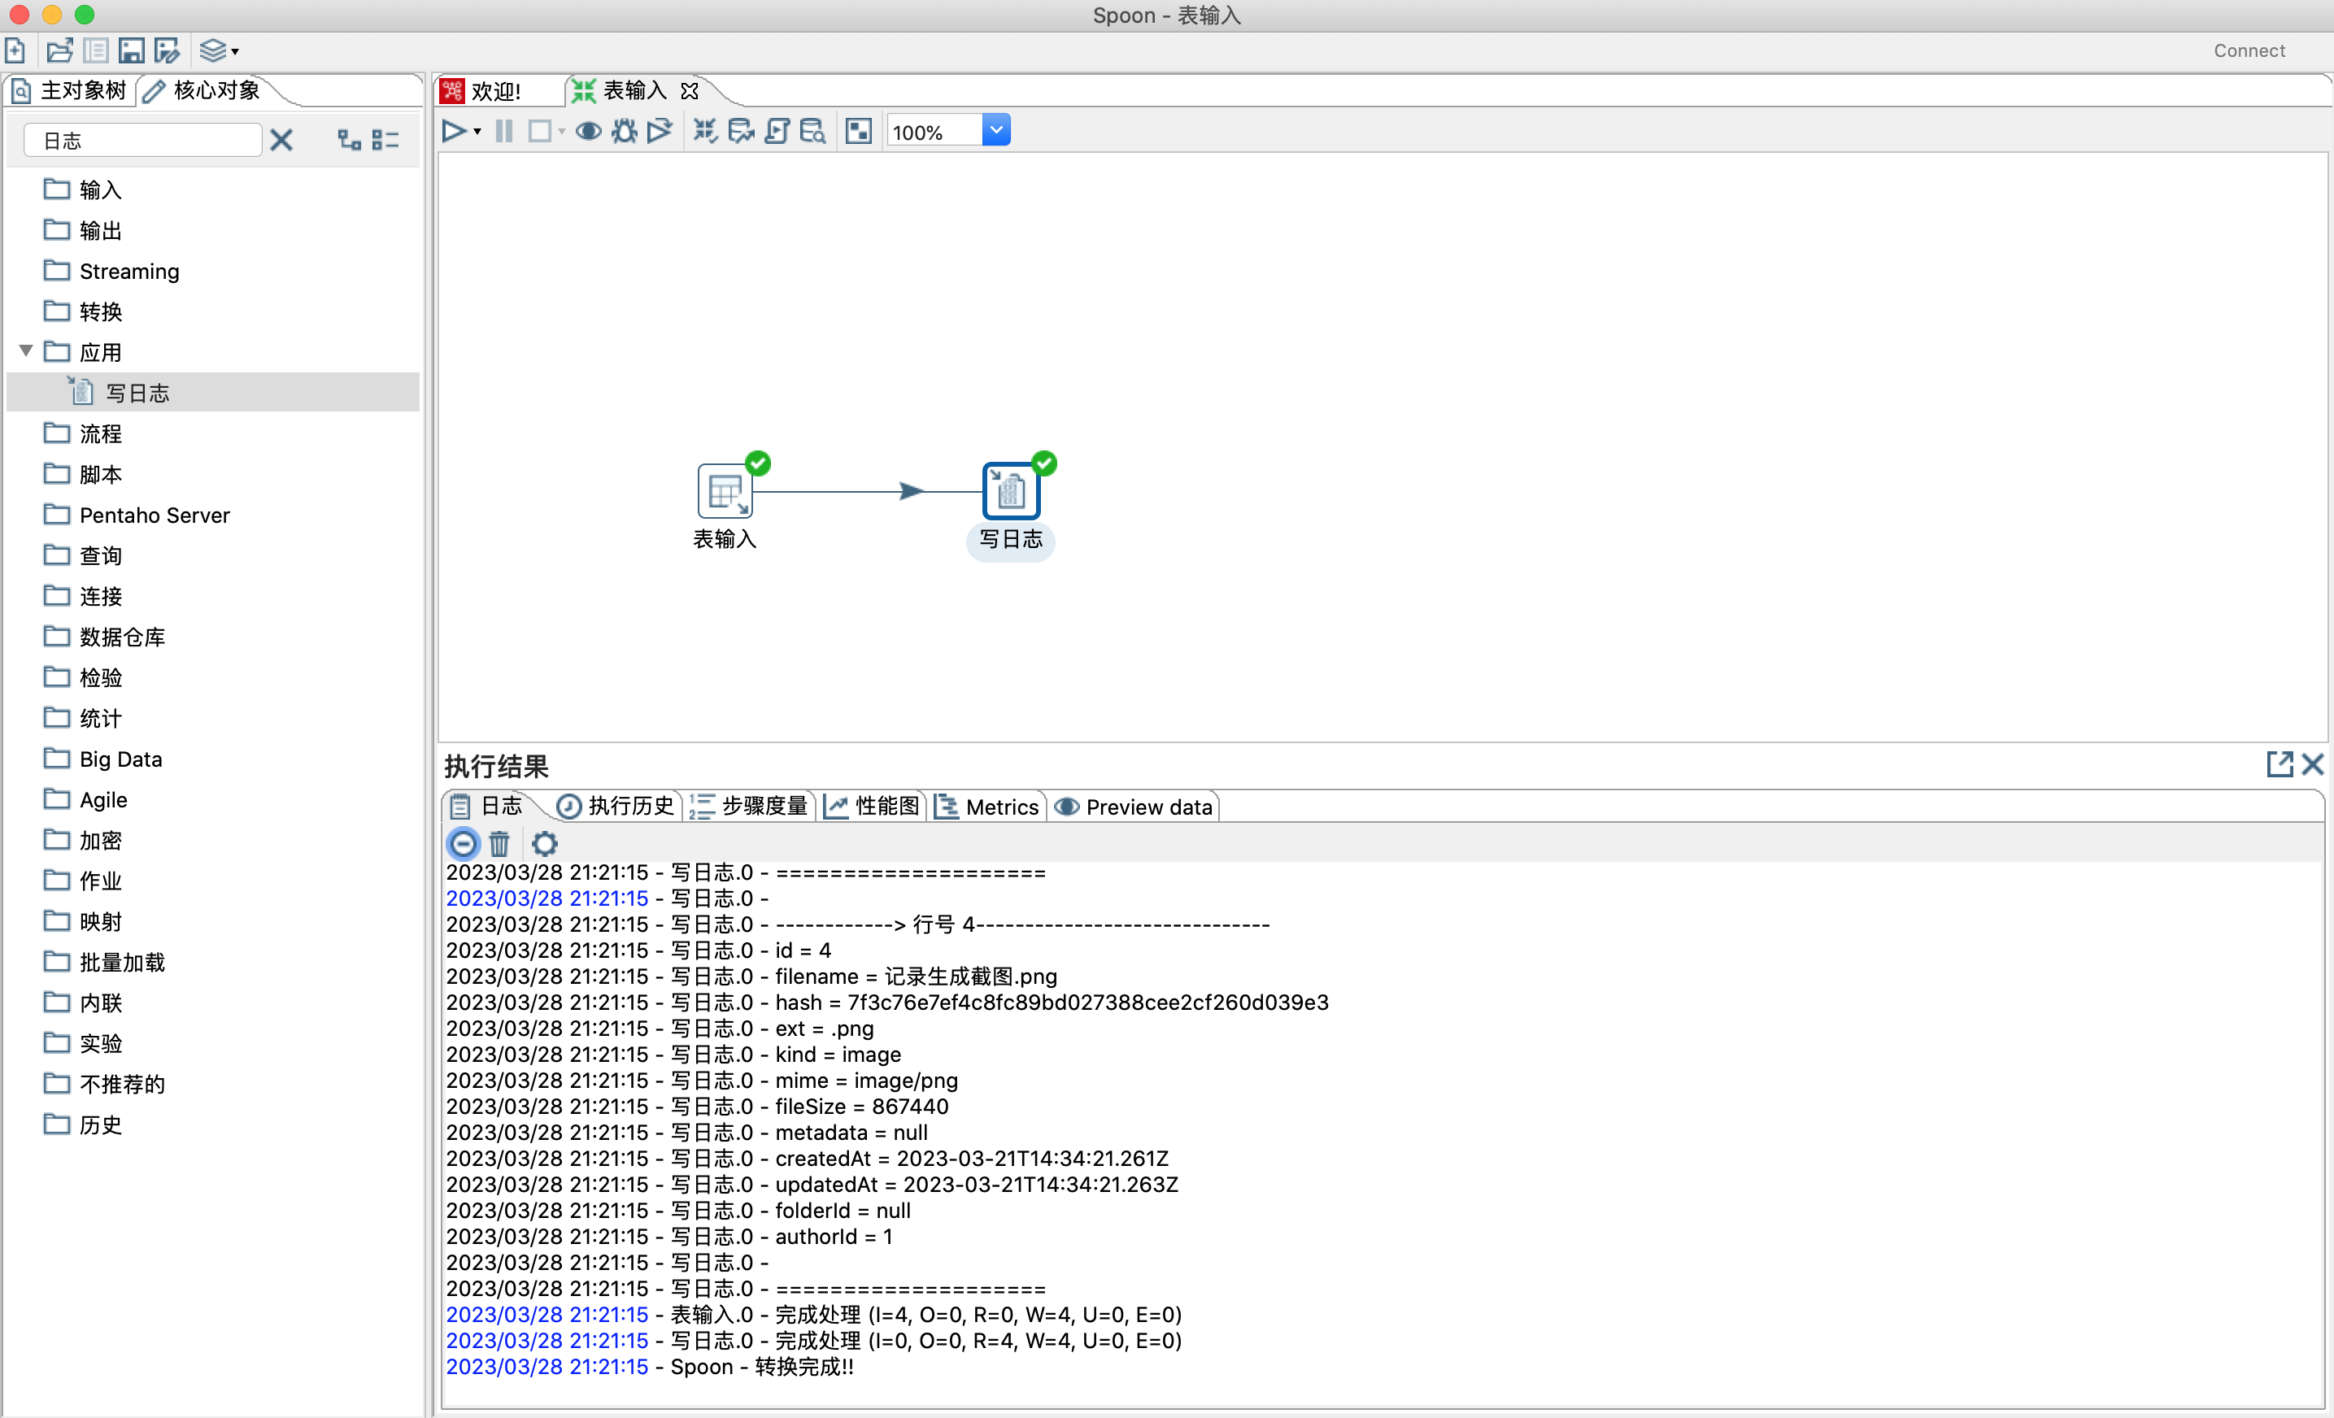Click the 日志 search input field

point(142,140)
